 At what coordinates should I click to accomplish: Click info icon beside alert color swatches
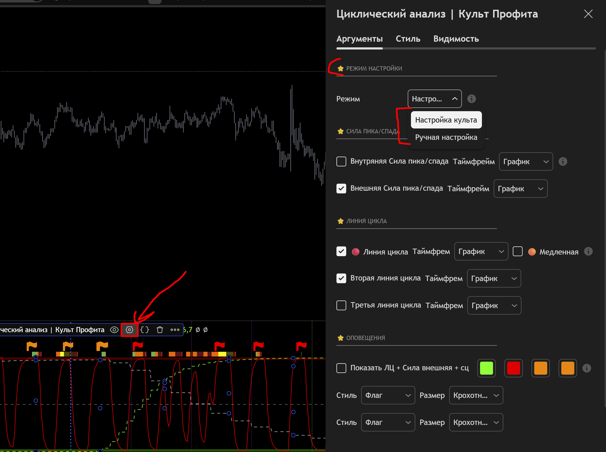[x=586, y=368]
